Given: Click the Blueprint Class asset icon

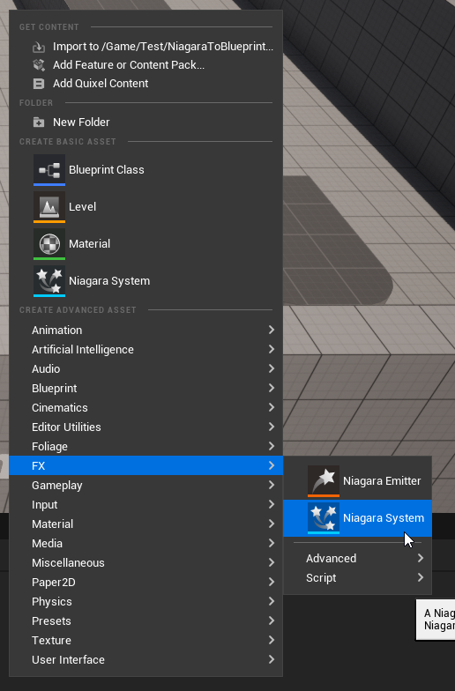Looking at the screenshot, I should [x=49, y=170].
